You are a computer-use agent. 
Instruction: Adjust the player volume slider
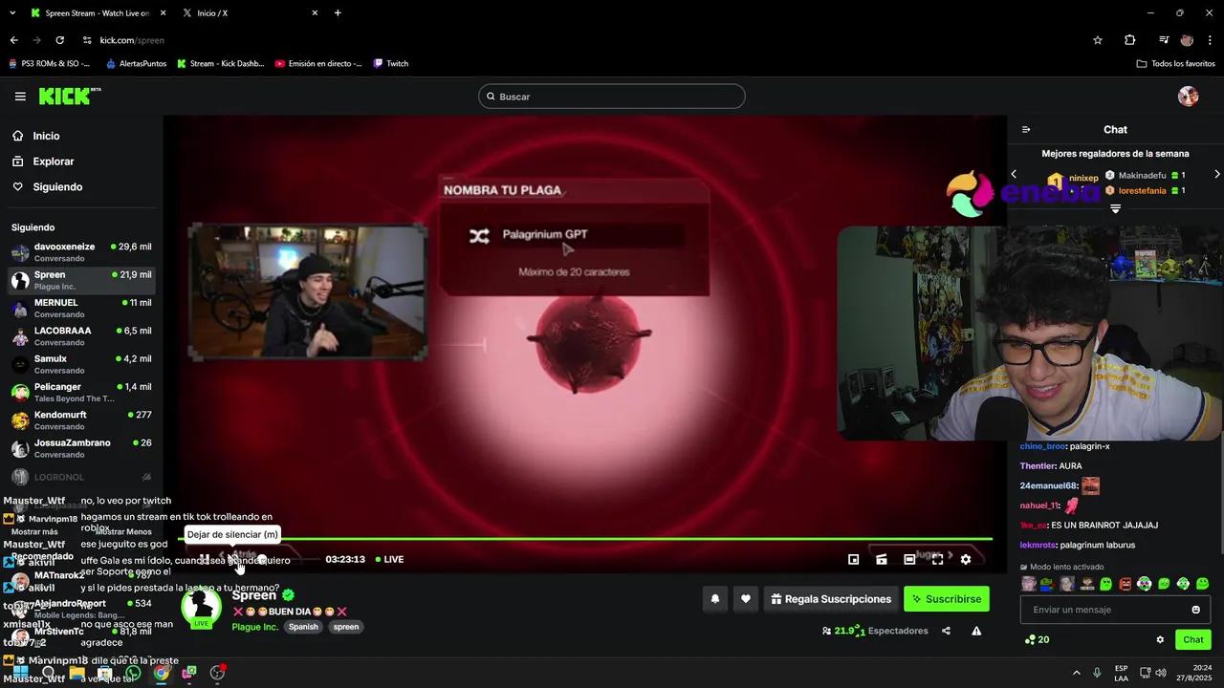click(287, 559)
